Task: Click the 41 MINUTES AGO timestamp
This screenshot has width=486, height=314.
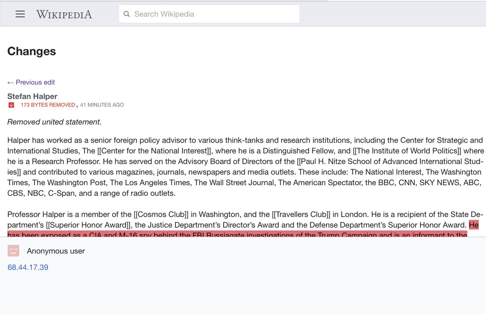Action: (x=102, y=105)
